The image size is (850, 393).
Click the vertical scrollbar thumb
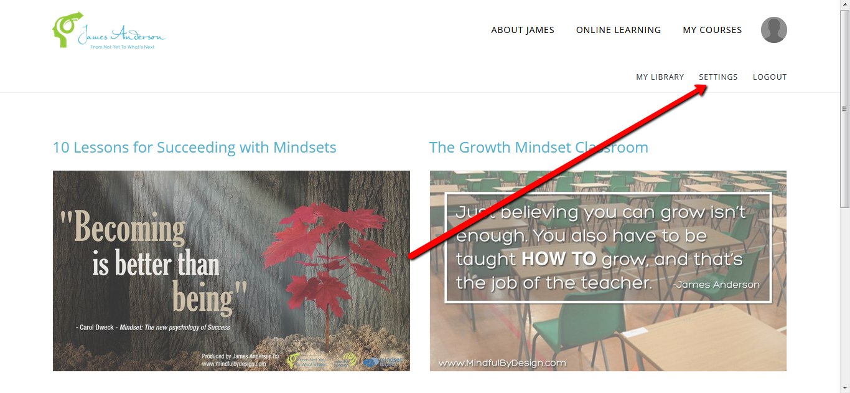coord(844,109)
